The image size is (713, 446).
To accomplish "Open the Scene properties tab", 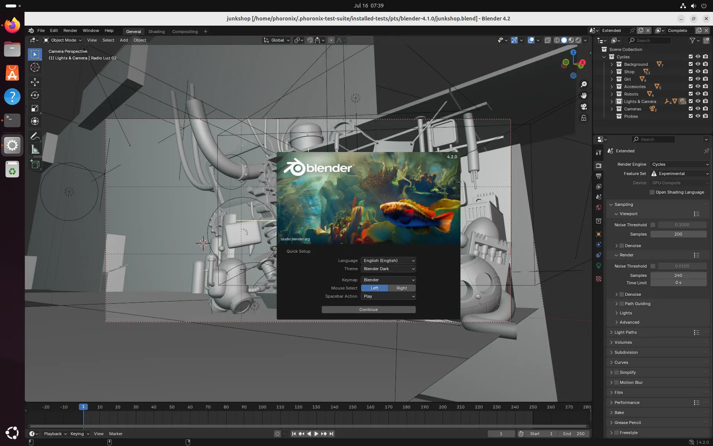I will (599, 197).
